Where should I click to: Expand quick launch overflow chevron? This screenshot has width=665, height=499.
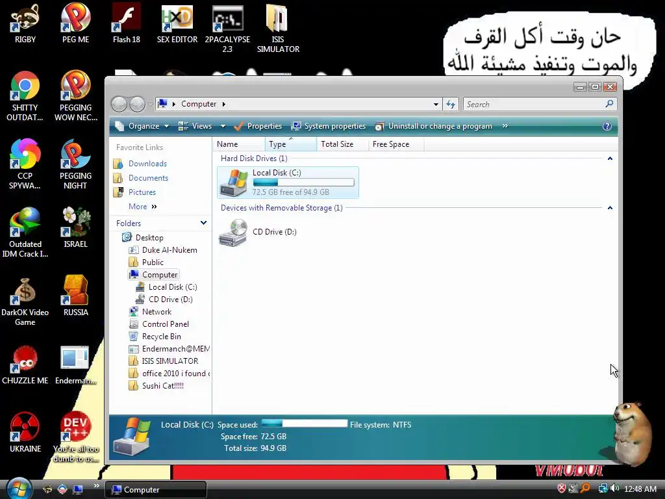click(x=96, y=486)
